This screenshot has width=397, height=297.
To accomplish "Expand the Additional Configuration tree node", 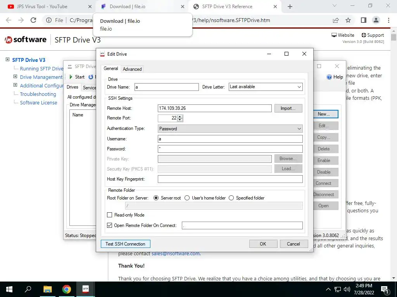I will (x=15, y=85).
